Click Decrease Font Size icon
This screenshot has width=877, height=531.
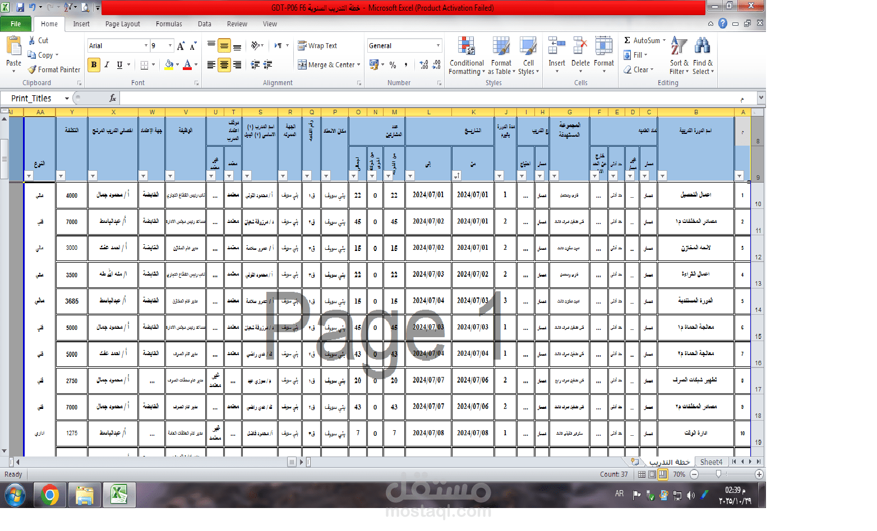(x=193, y=46)
